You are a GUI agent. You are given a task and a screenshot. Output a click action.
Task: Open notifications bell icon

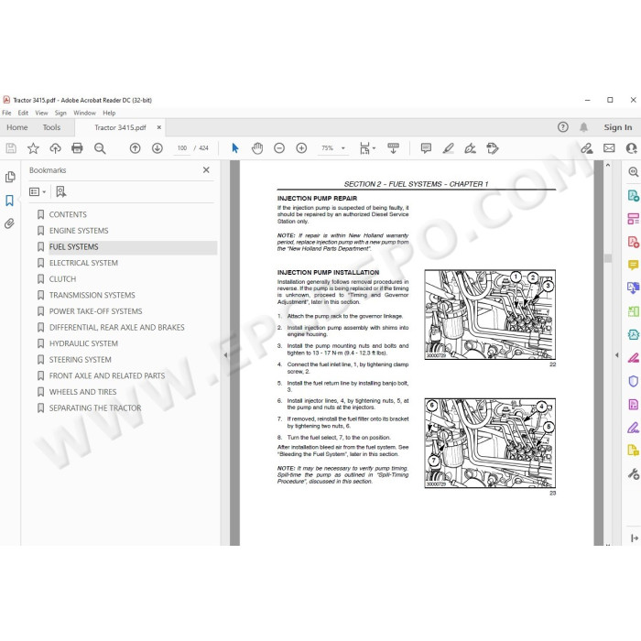[584, 127]
